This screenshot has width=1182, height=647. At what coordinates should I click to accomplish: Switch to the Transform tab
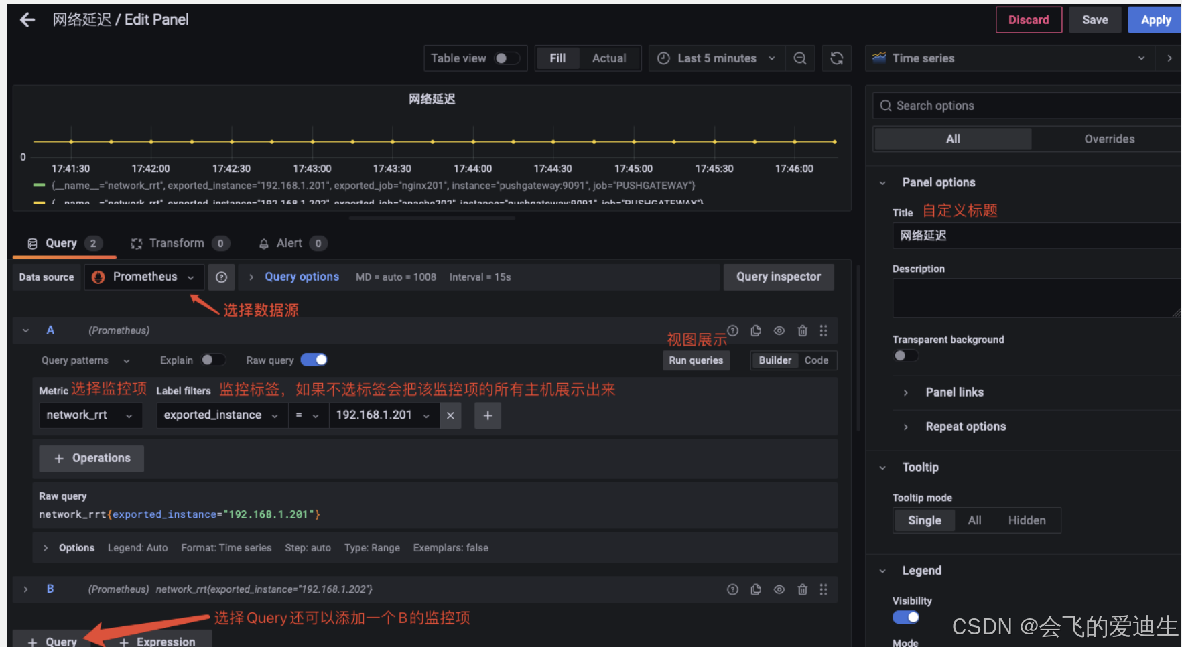click(180, 244)
